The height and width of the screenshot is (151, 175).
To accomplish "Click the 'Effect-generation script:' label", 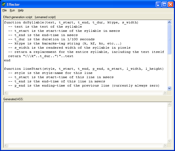I will (x=18, y=17).
